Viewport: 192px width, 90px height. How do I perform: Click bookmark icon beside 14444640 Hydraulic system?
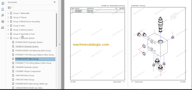(x=13, y=67)
